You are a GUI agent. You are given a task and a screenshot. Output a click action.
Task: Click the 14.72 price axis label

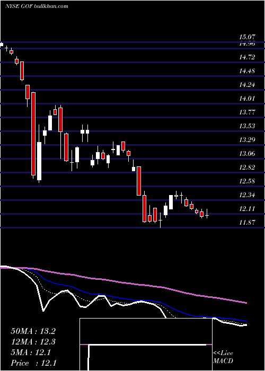pyautogui.click(x=248, y=57)
